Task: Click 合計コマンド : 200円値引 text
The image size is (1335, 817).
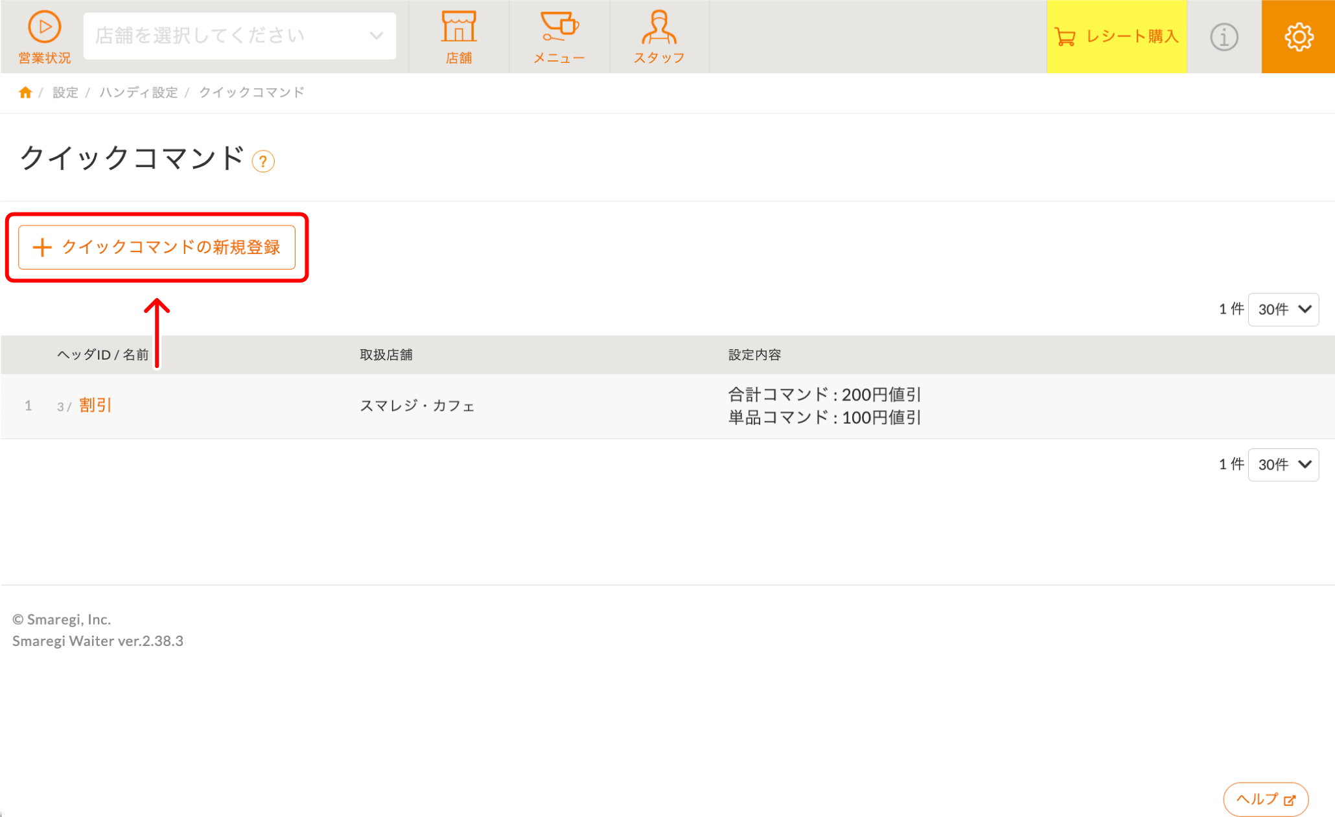Action: (x=824, y=395)
